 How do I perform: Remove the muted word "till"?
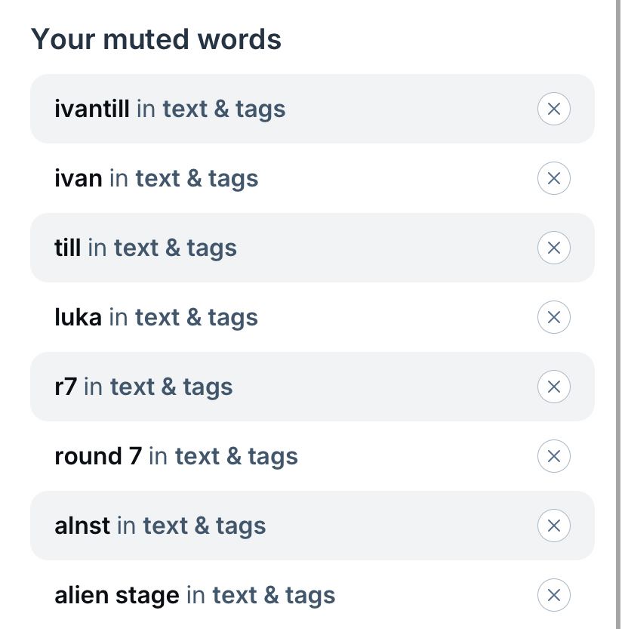[554, 248]
